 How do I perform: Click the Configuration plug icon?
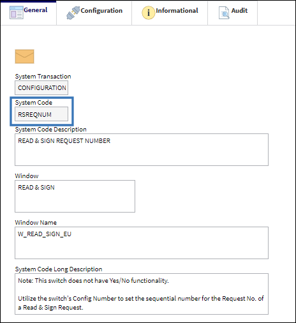point(73,13)
